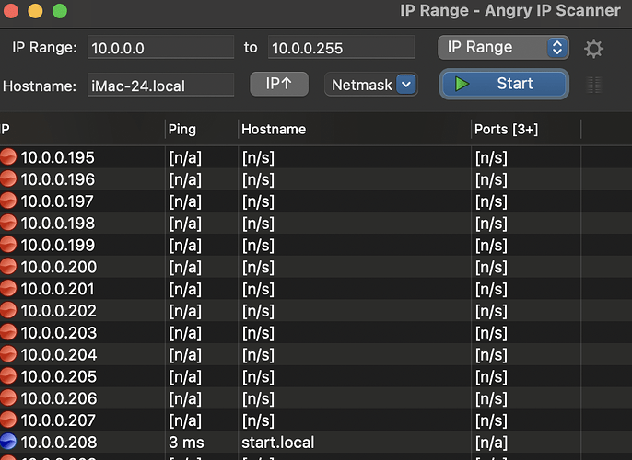The width and height of the screenshot is (632, 460).
Task: Select the IP address 10.0.0.206
Action: point(59,398)
